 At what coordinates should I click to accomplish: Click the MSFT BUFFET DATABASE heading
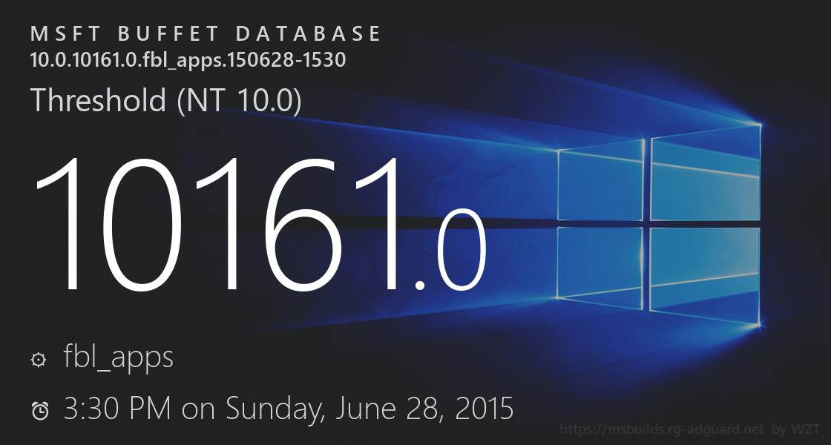click(x=206, y=34)
